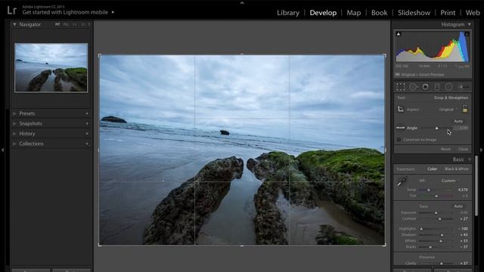Toggle the aspect ratio lock icon

click(465, 109)
